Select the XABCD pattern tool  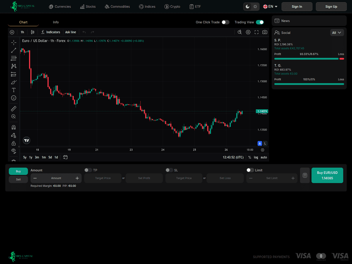pyautogui.click(x=13, y=66)
